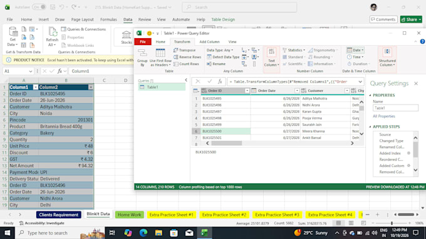Open Microsoft Edge from the taskbar
This screenshot has width=426, height=239.
pyautogui.click(x=143, y=233)
